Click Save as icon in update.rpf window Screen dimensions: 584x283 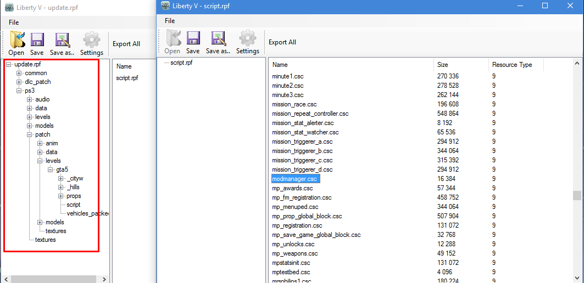click(62, 40)
